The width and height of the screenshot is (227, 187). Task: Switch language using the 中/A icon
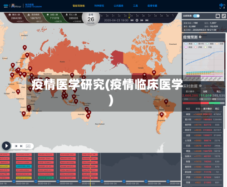222,6
